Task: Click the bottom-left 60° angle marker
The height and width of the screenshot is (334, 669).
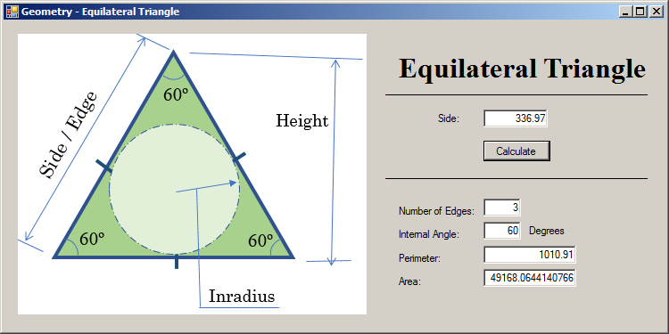Action: click(92, 239)
